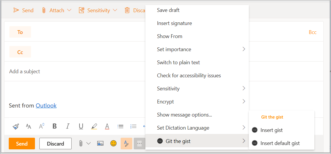331x154 pixels.
Task: Click the Discard trash can icon in top toolbar
Action: [127, 10]
